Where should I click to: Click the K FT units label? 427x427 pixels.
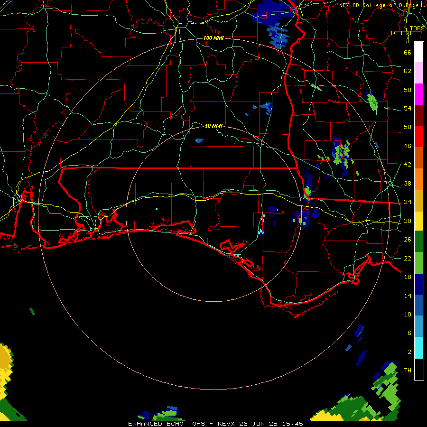[x=401, y=33]
